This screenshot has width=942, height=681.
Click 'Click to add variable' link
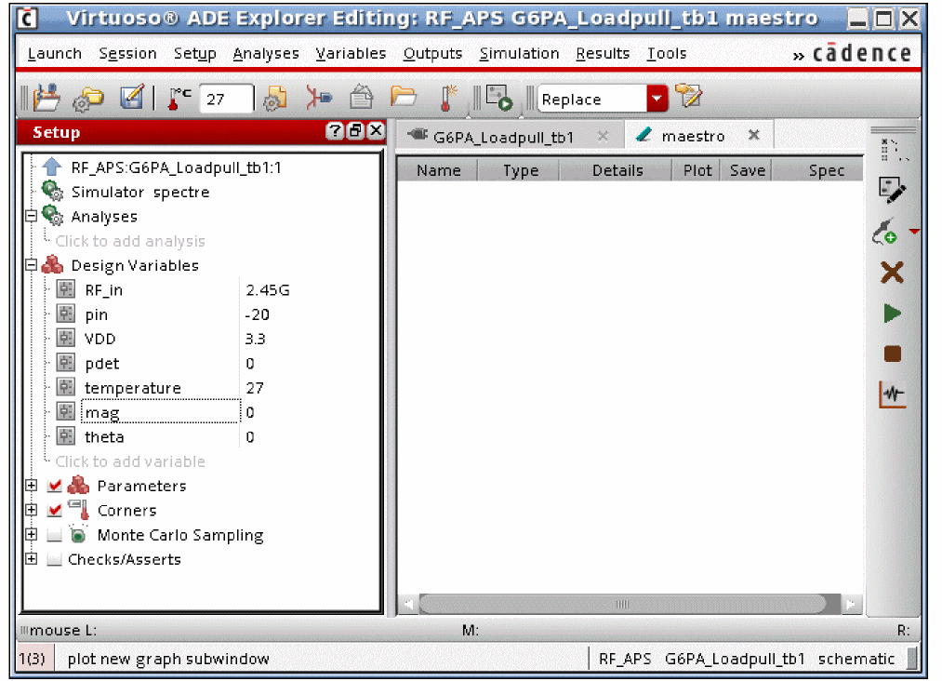(130, 461)
